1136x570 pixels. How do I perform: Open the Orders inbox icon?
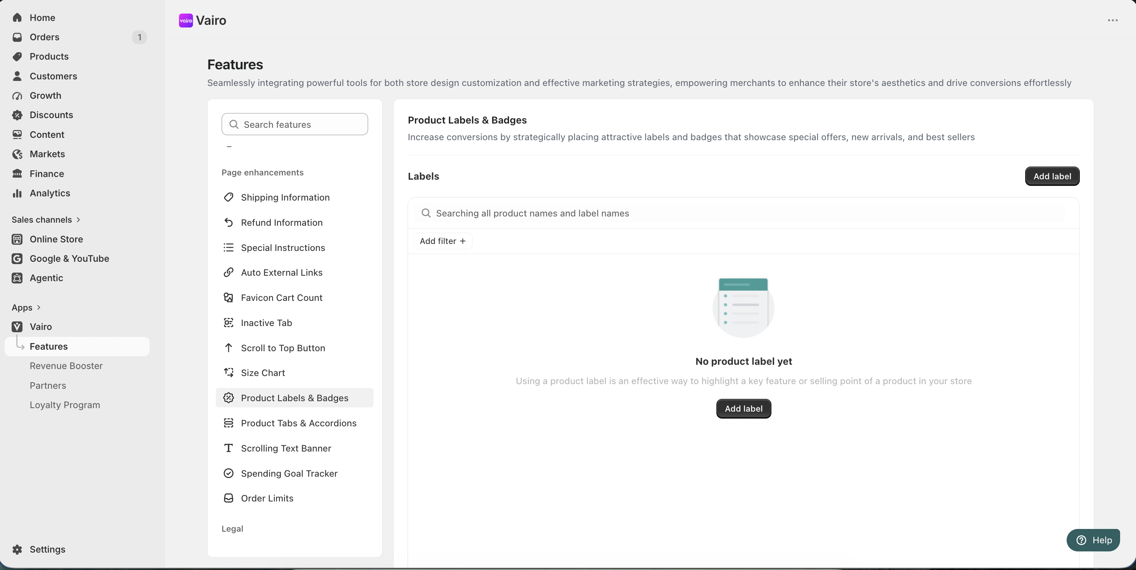click(17, 37)
